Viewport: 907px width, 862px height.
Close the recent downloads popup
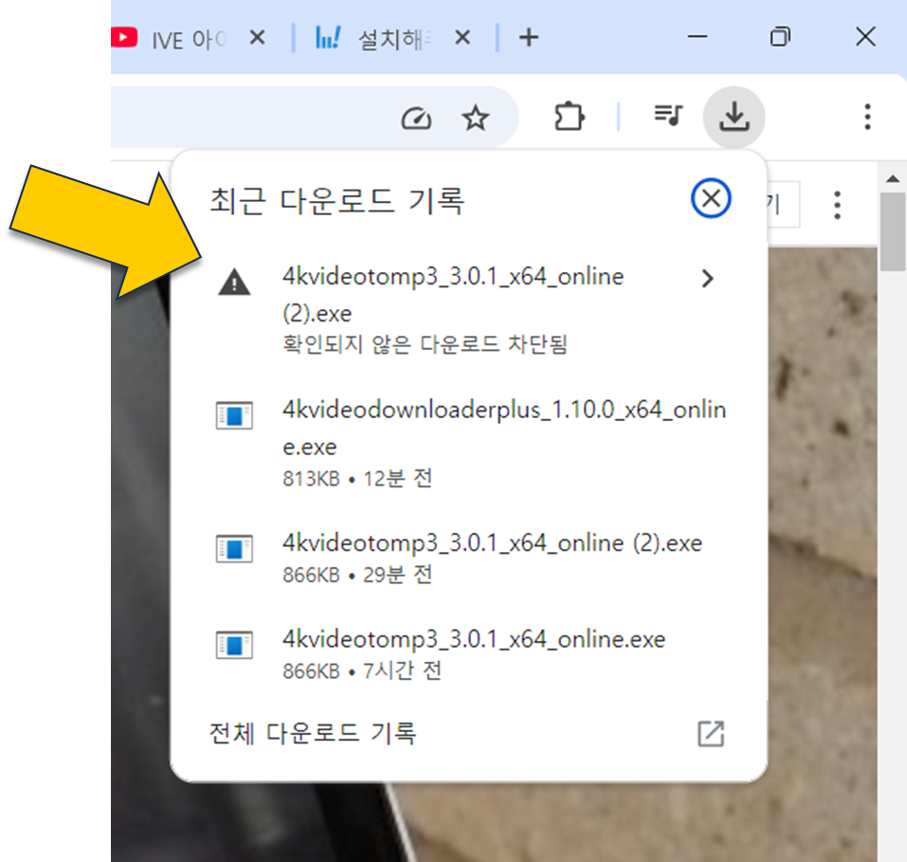tap(711, 198)
